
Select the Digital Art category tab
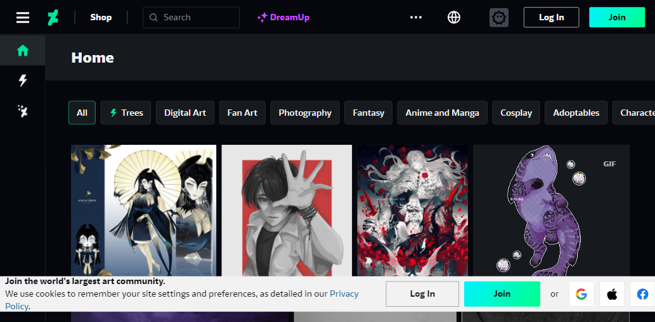point(185,113)
